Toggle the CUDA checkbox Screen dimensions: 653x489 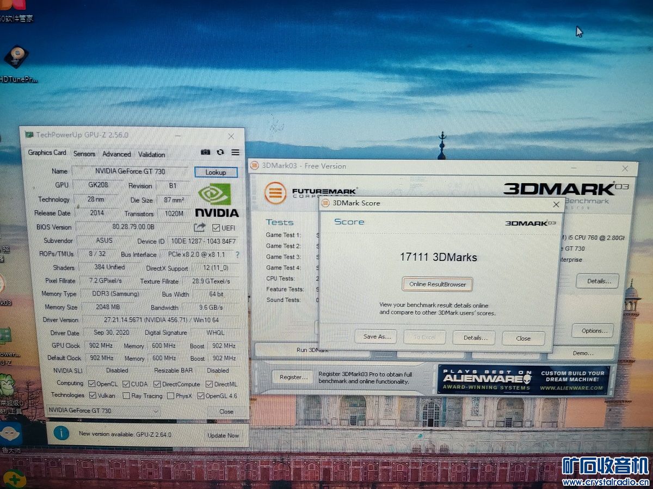click(126, 384)
